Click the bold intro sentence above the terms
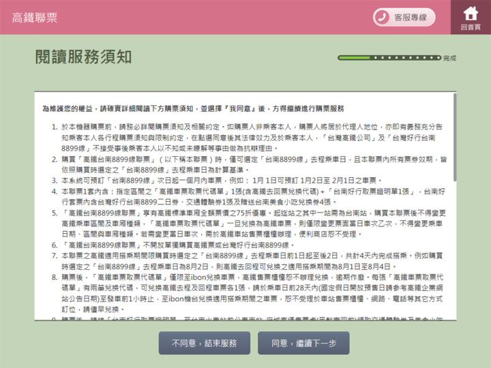491x368 pixels. (x=193, y=108)
